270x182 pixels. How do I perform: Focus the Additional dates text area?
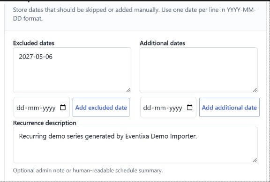tap(199, 70)
